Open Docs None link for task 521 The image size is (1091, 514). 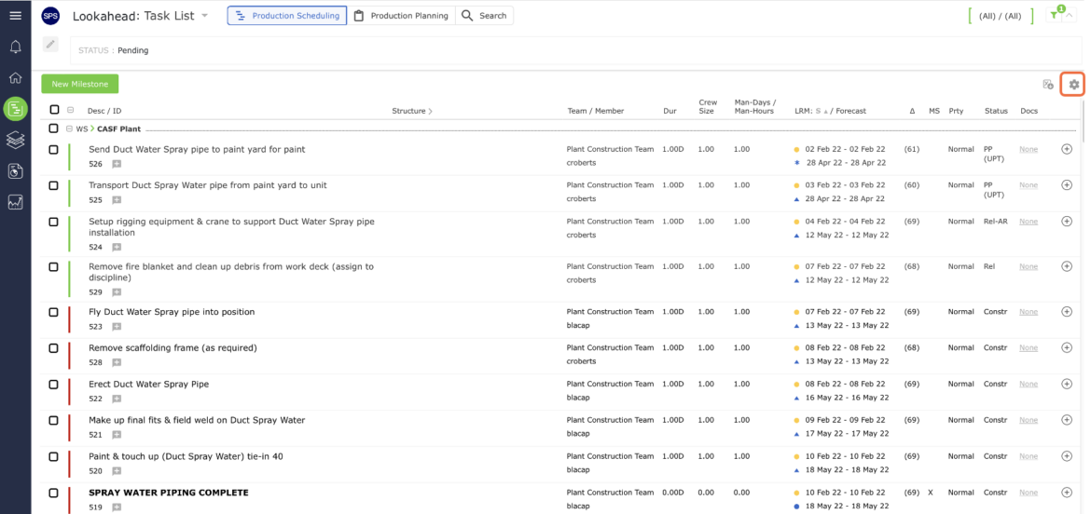click(x=1029, y=420)
